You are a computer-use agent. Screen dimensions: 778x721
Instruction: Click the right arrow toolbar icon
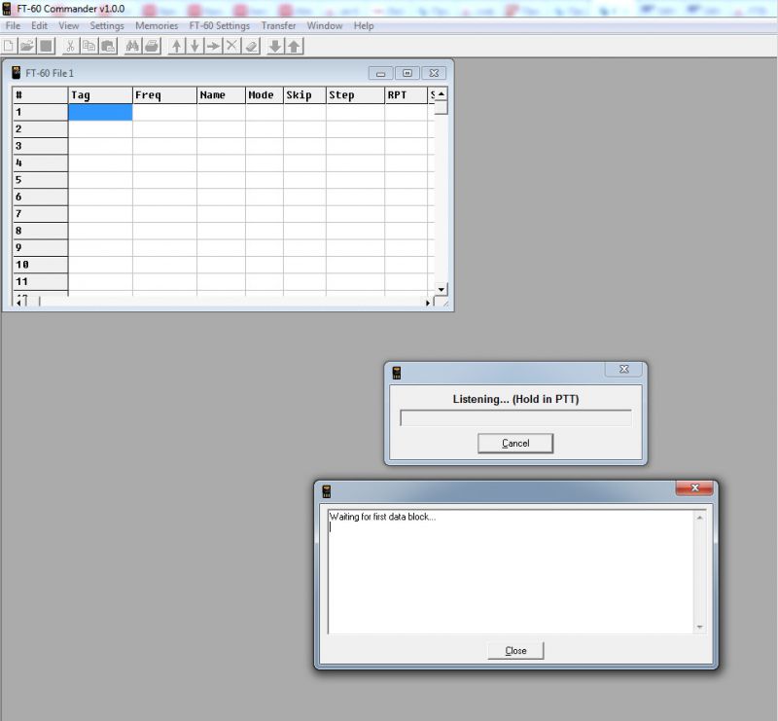(213, 46)
